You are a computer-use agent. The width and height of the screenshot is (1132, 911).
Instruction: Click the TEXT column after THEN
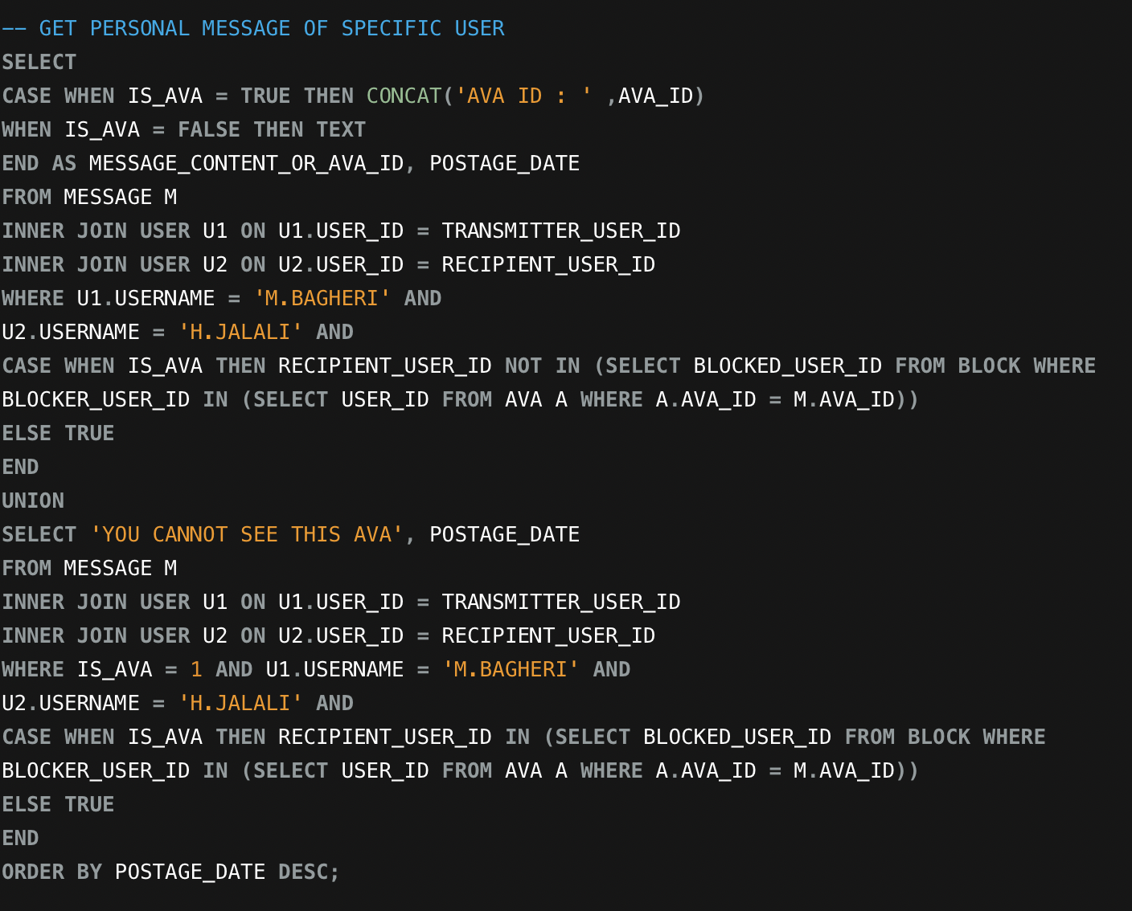(x=341, y=130)
